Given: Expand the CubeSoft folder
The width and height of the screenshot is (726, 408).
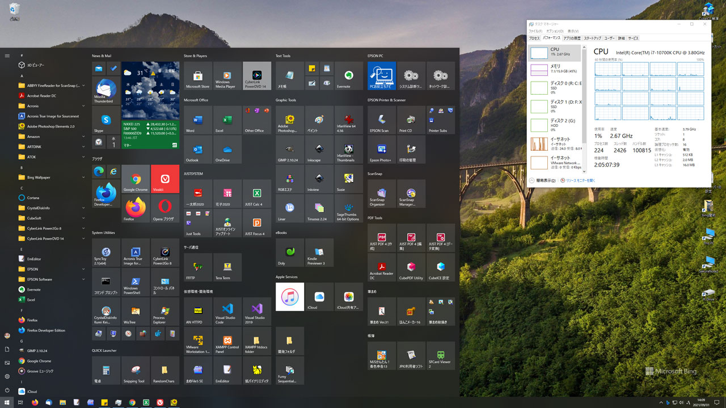Looking at the screenshot, I should pos(52,218).
